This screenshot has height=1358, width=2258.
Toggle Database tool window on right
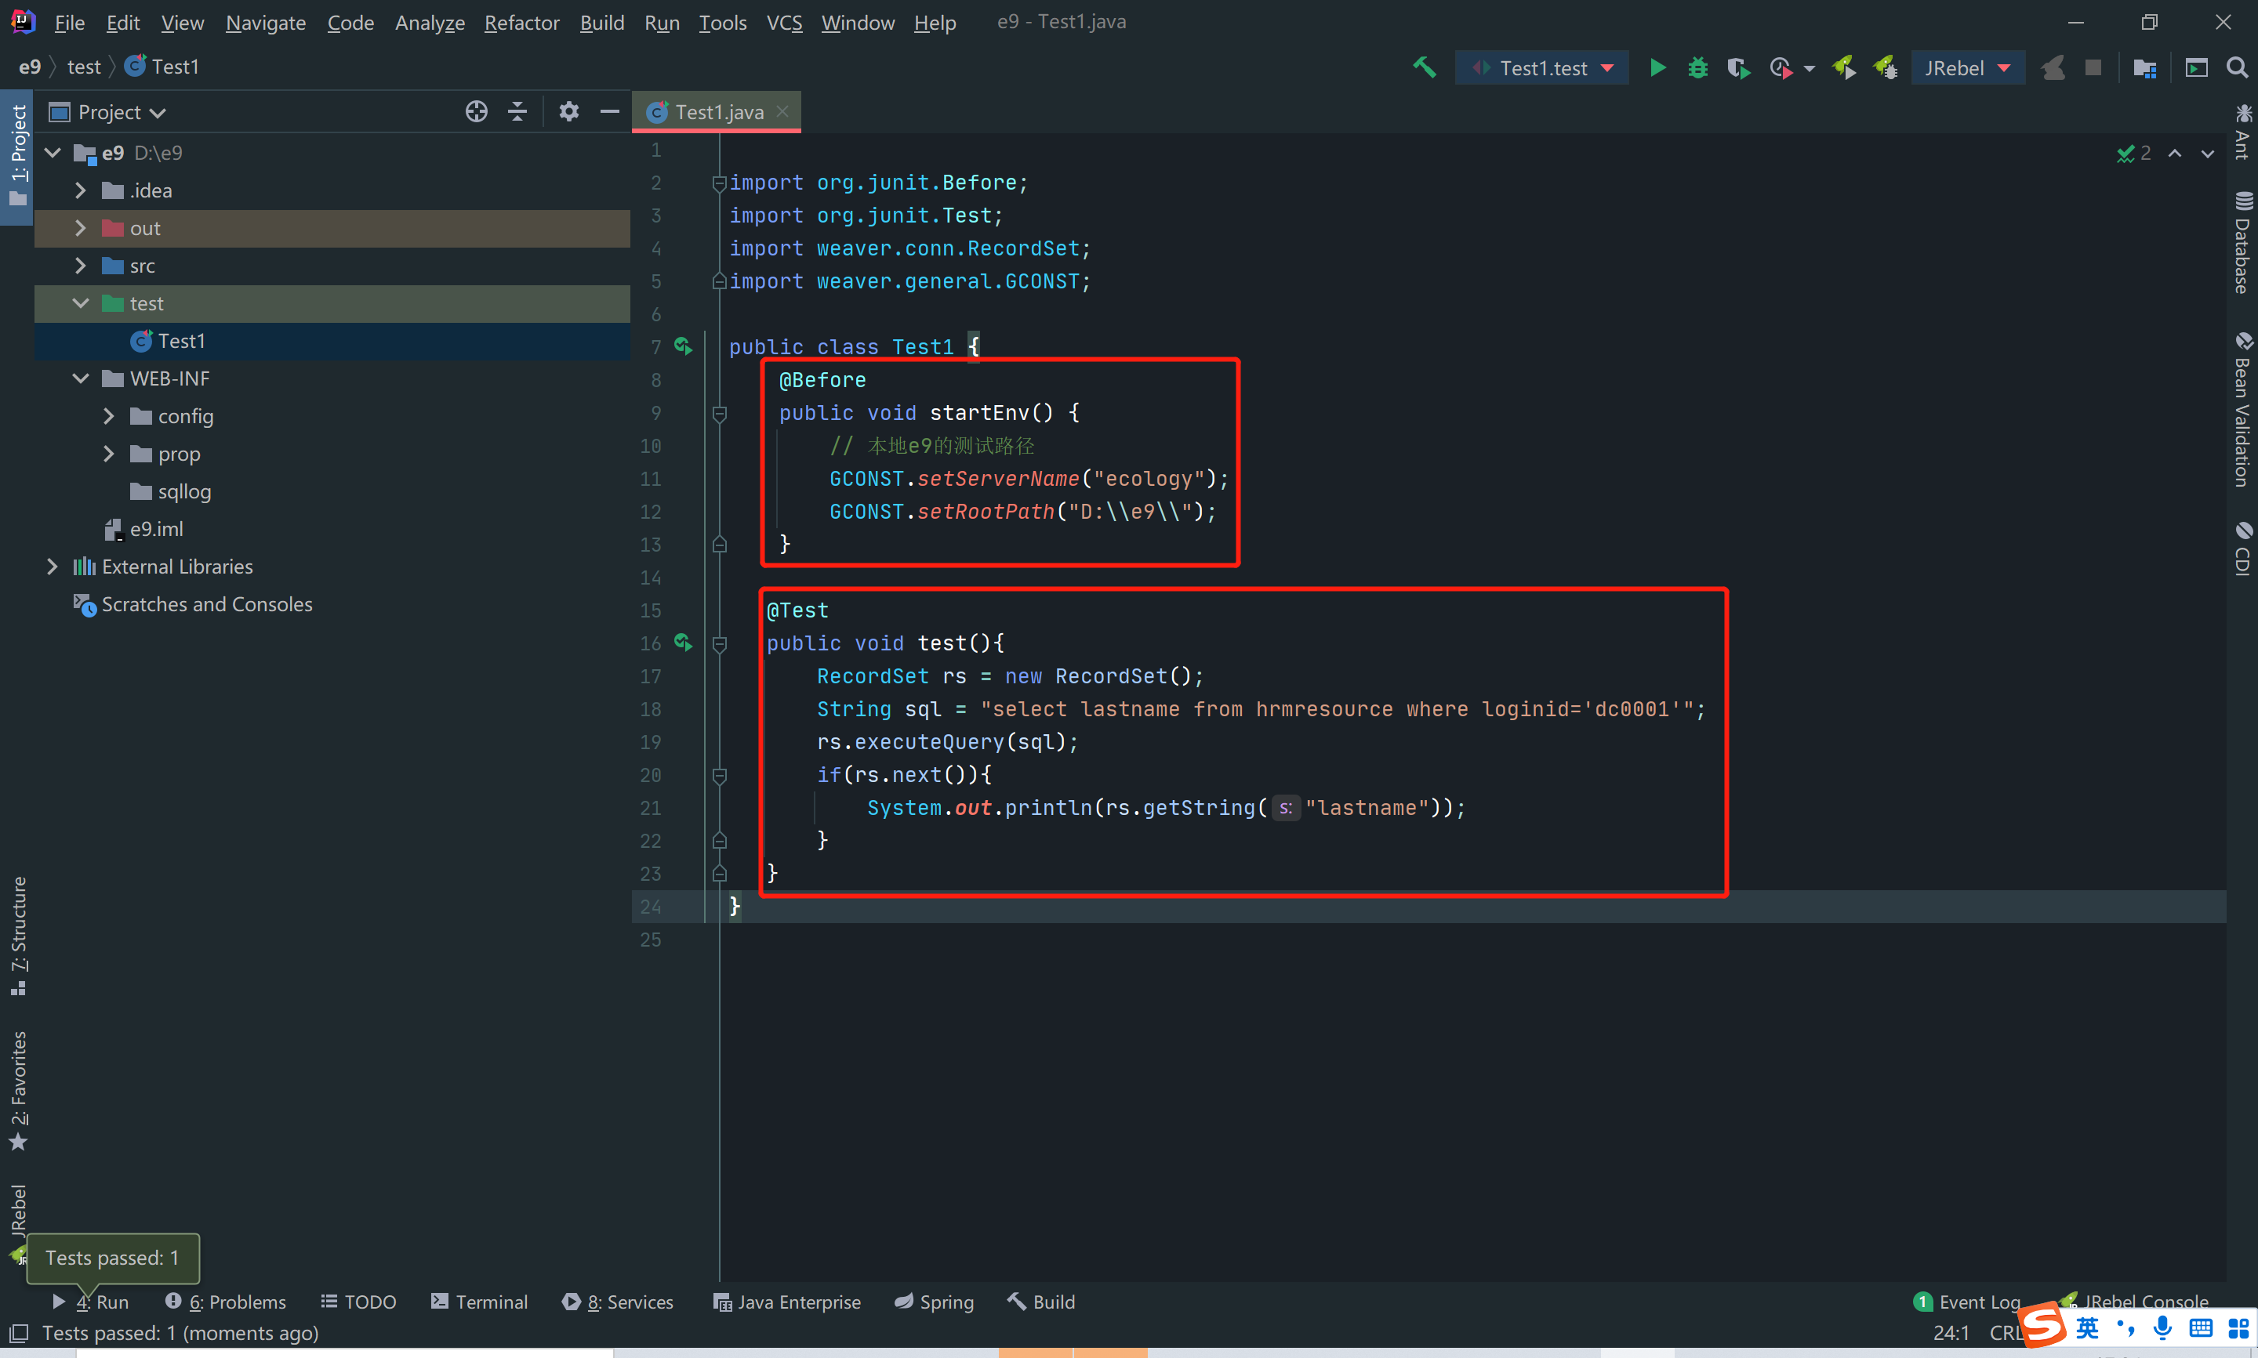pyautogui.click(x=2242, y=242)
